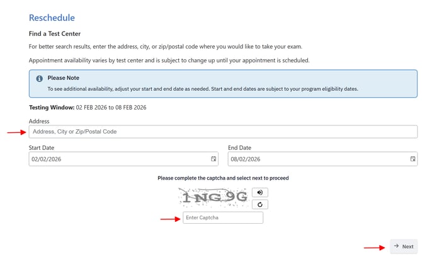
Task: Click the red arrow pointing at Next
Action: [x=374, y=247]
